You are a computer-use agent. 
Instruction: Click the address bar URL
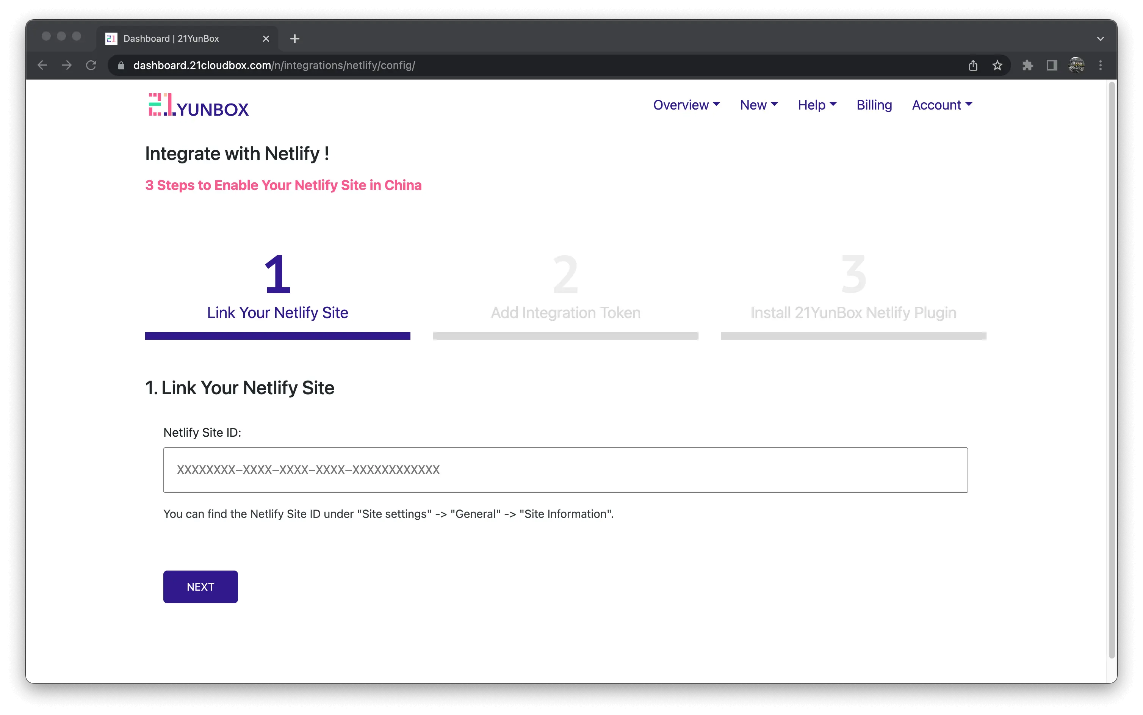click(x=274, y=65)
